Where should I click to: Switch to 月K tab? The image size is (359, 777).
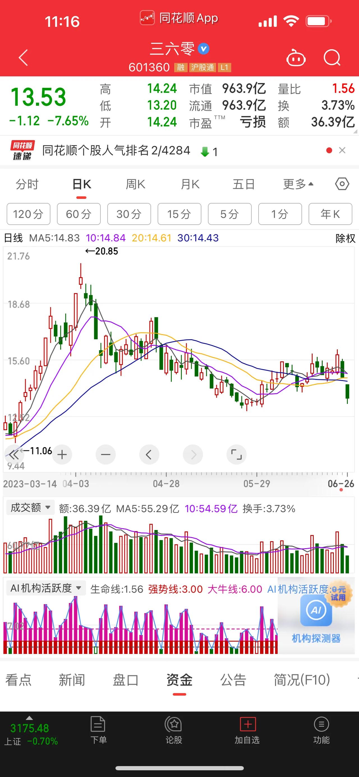[190, 184]
